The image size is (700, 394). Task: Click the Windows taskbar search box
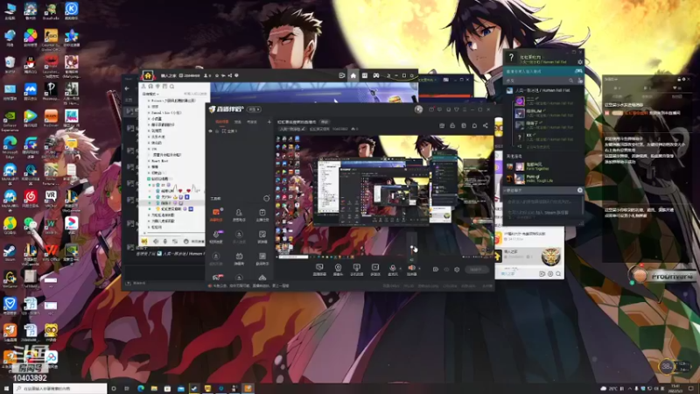click(60, 389)
